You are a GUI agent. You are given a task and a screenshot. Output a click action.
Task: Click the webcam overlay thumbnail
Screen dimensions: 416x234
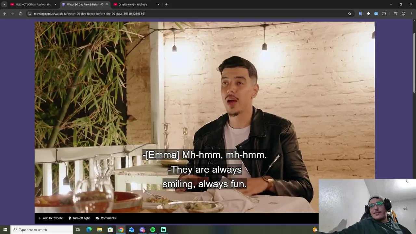(x=367, y=206)
